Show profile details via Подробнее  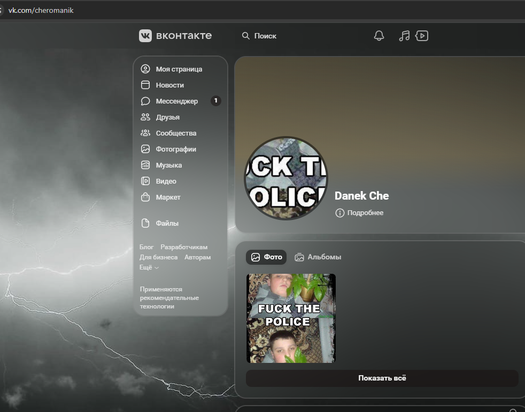[365, 213]
